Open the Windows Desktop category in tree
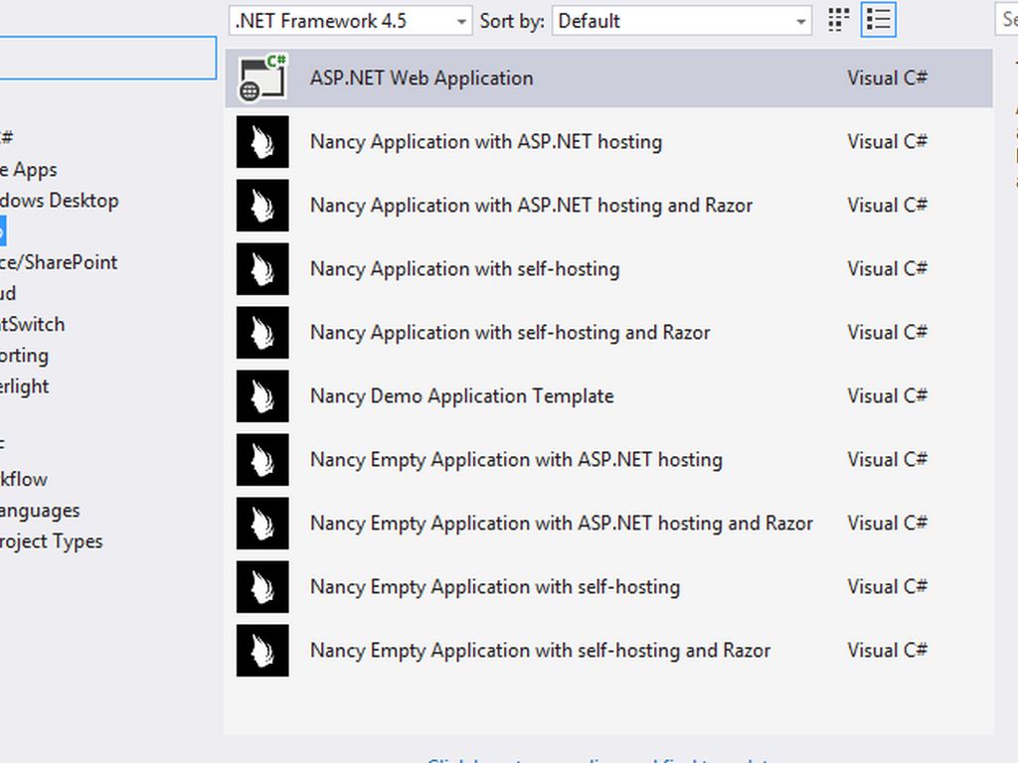The width and height of the screenshot is (1018, 763). [x=59, y=201]
